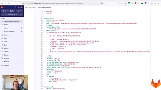Click 'TF_ROOT: infra/gcp' variable line
The width and height of the screenshot is (161, 90).
[x=54, y=59]
